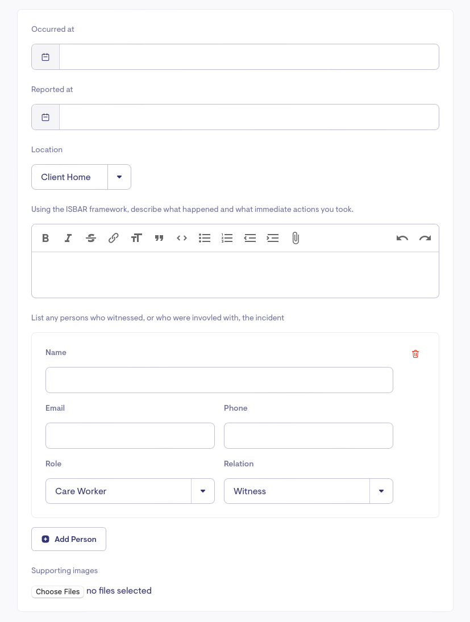Toggle bold formatting in the editor
This screenshot has height=622, width=470.
click(45, 238)
